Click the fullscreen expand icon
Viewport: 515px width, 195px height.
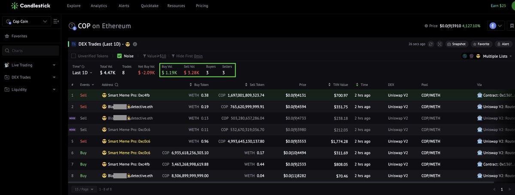coord(440,44)
